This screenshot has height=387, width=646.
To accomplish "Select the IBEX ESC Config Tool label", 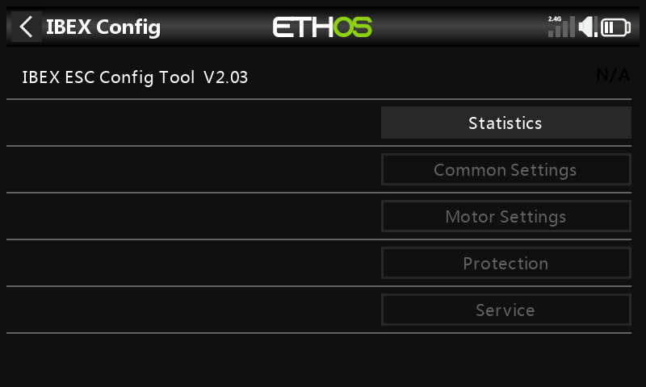I will 108,77.
